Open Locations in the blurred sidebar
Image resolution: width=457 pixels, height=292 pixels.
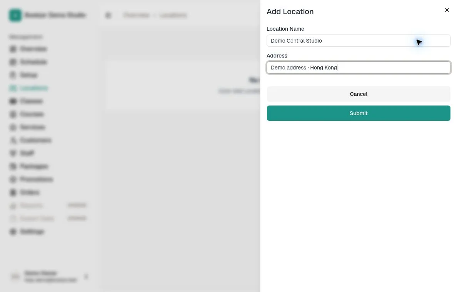[28, 88]
